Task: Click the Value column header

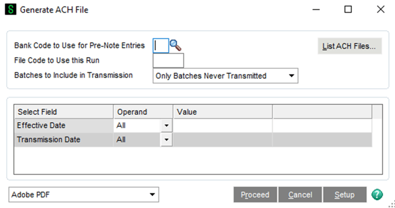Action: point(222,112)
